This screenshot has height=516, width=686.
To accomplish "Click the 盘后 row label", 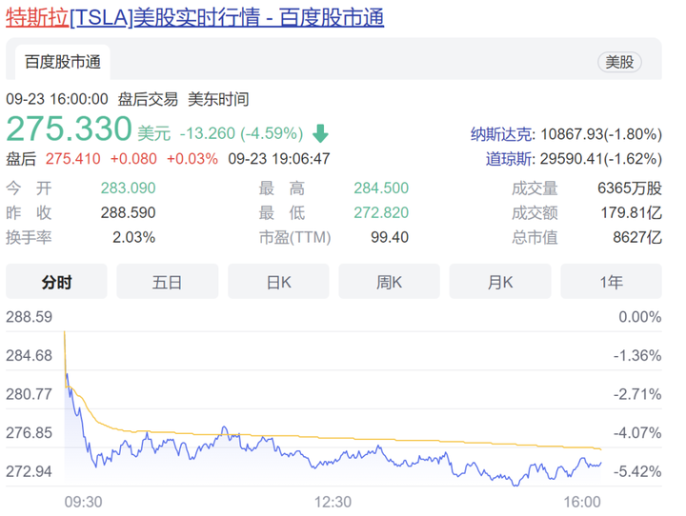I will pos(21,159).
